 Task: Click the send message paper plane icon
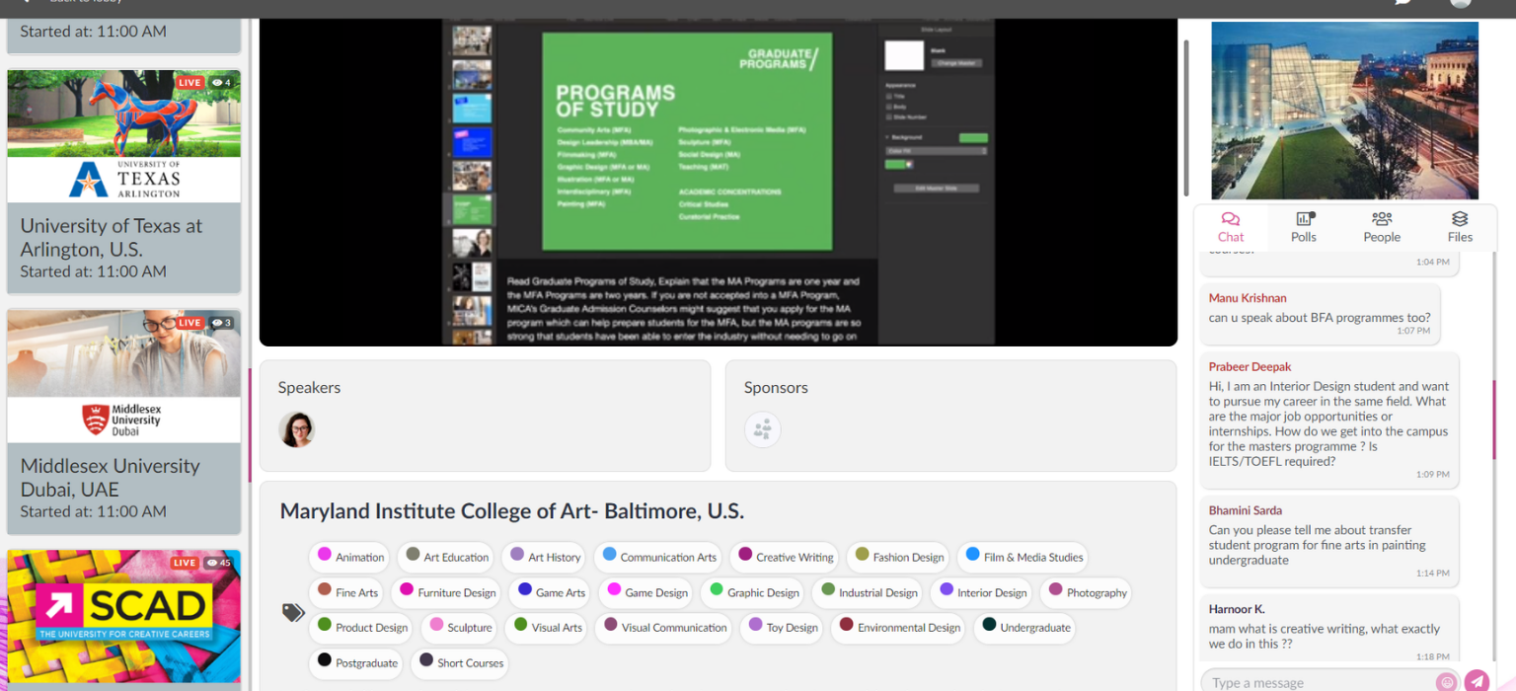1477,681
